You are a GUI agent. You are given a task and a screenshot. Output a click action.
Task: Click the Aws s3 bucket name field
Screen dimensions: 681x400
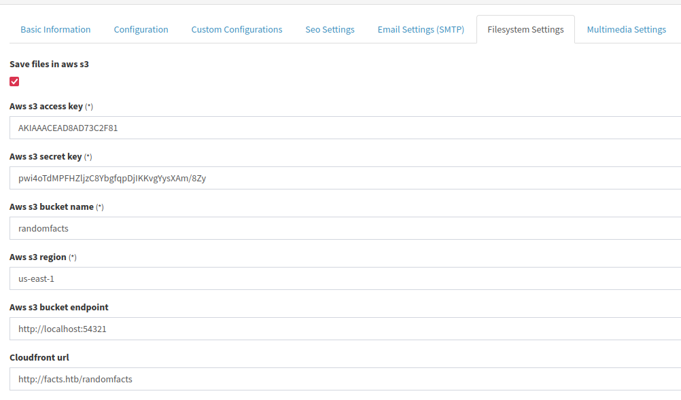coord(345,228)
